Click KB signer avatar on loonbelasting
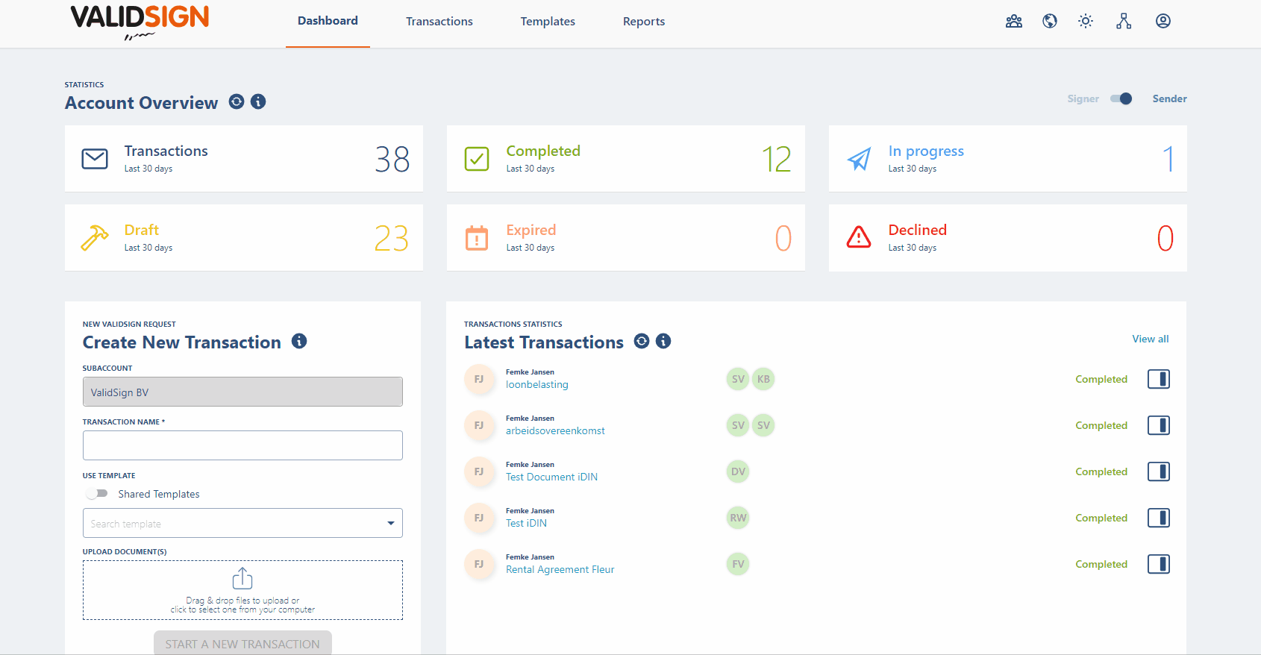The width and height of the screenshot is (1261, 655). [x=763, y=379]
